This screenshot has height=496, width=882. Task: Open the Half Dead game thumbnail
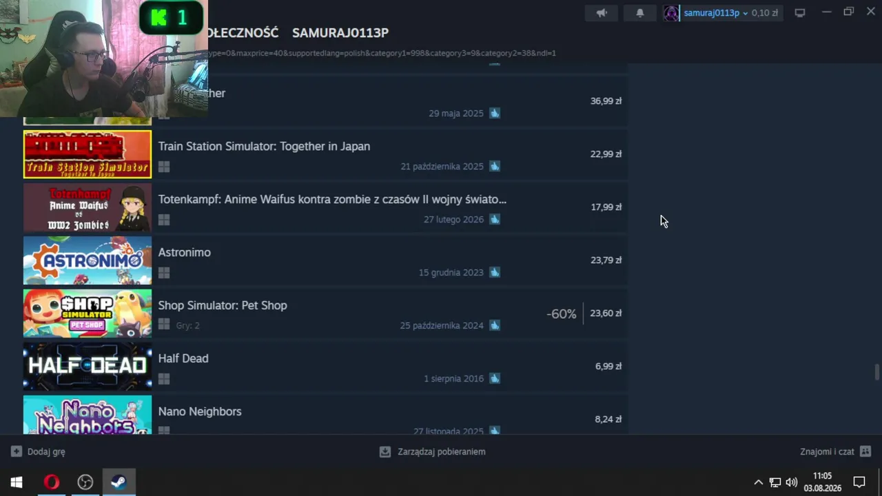click(x=88, y=366)
